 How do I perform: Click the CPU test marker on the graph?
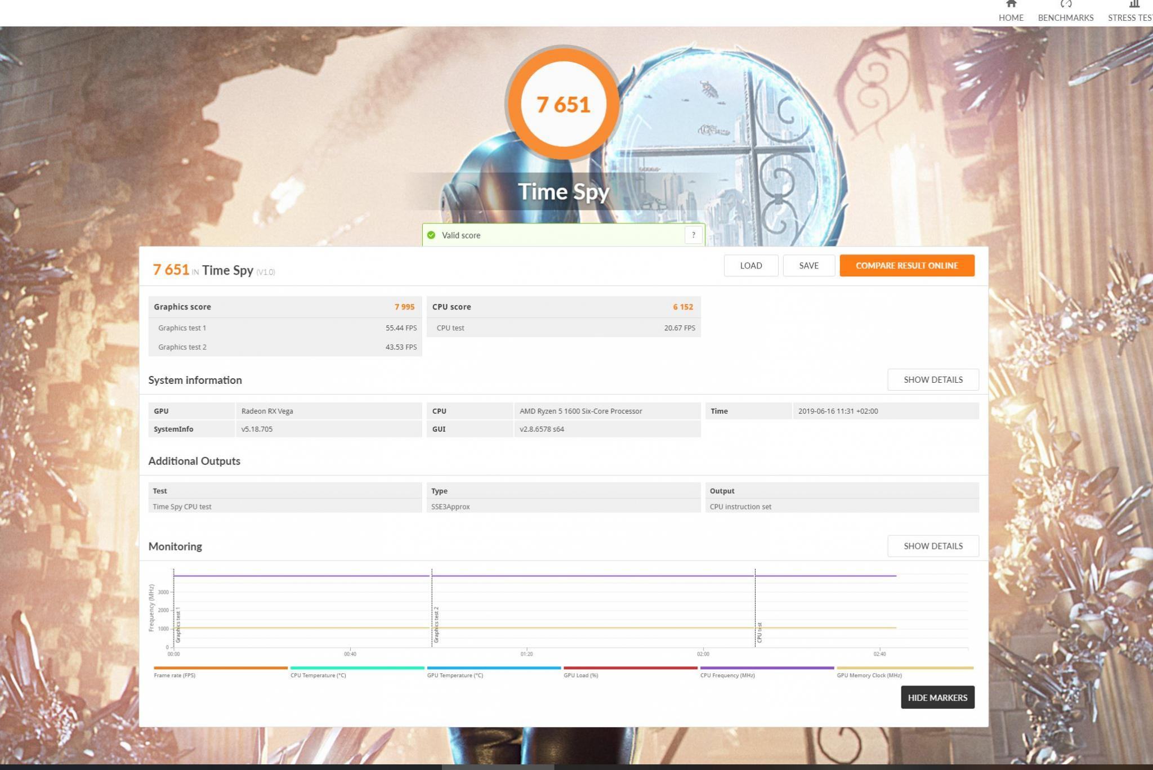pyautogui.click(x=759, y=632)
